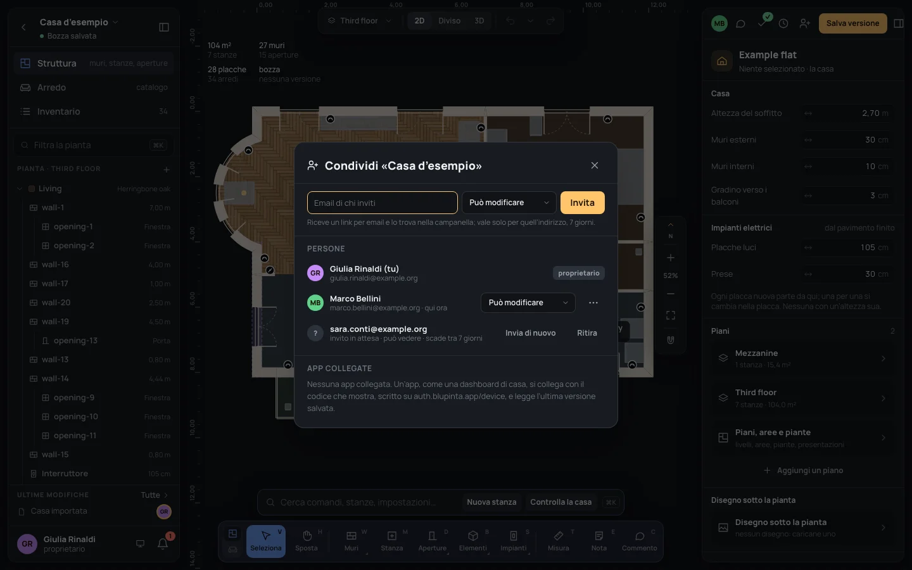Open the Third floor level dropdown
This screenshot has height=570, width=912.
360,21
